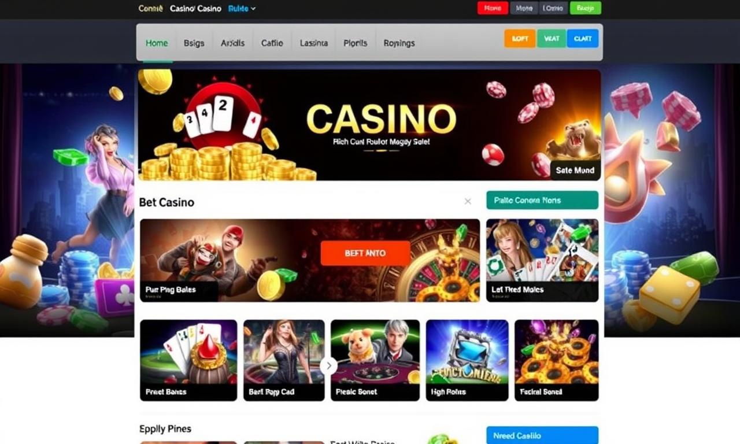Close the Bet Casino section with X
The image size is (740, 444).
tap(468, 201)
